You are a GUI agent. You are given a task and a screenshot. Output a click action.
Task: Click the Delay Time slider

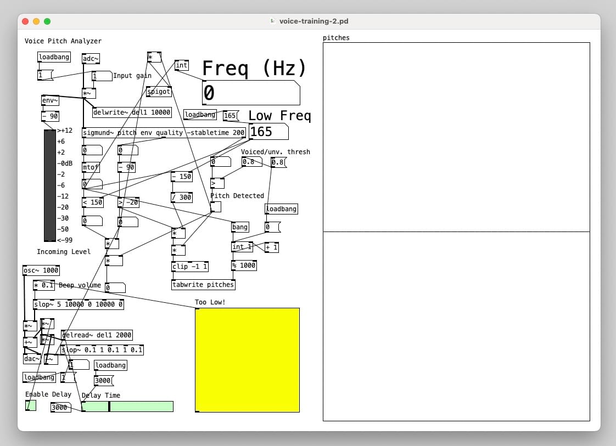click(x=127, y=407)
